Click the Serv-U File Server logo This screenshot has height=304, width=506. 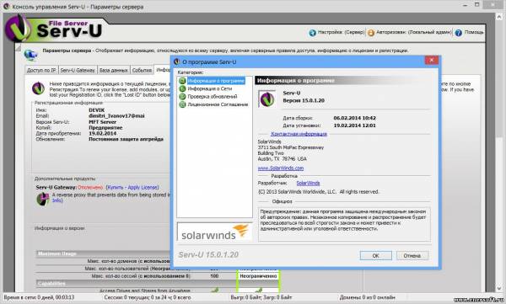tap(53, 29)
